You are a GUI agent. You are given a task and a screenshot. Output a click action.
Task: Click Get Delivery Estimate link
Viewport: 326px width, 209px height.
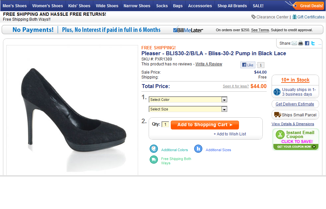click(295, 104)
